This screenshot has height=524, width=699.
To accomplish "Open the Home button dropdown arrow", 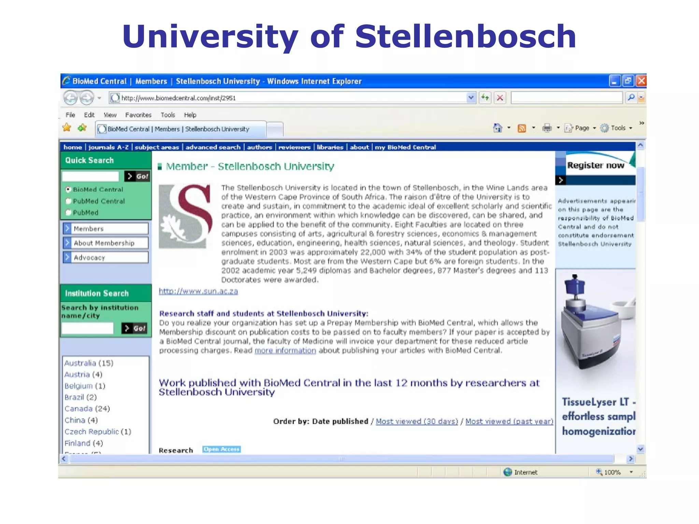I will click(509, 128).
